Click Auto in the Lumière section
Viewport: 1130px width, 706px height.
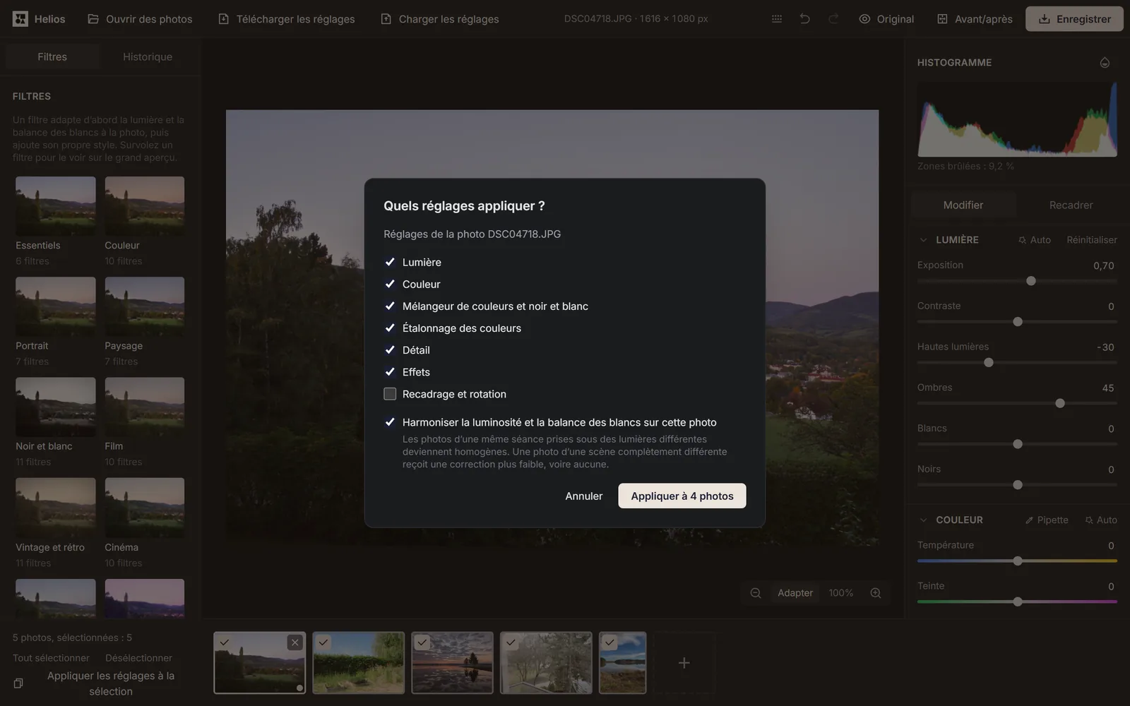1035,240
